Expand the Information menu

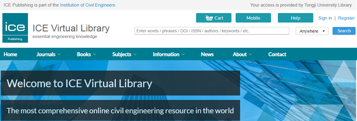click(x=169, y=54)
